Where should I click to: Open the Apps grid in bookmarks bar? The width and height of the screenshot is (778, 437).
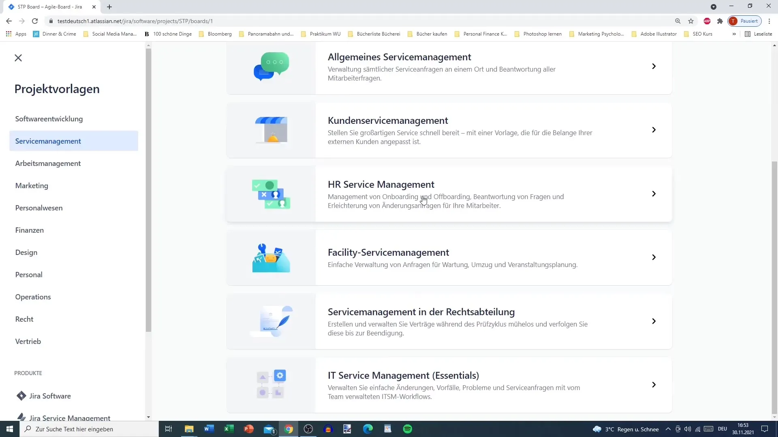(x=16, y=34)
